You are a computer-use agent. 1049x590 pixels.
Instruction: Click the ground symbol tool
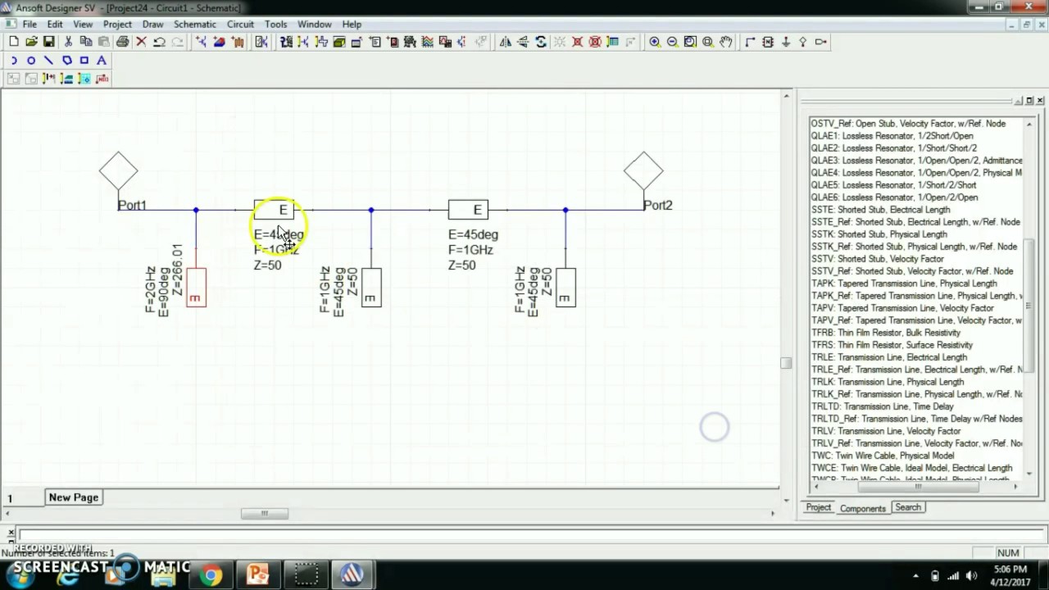786,42
